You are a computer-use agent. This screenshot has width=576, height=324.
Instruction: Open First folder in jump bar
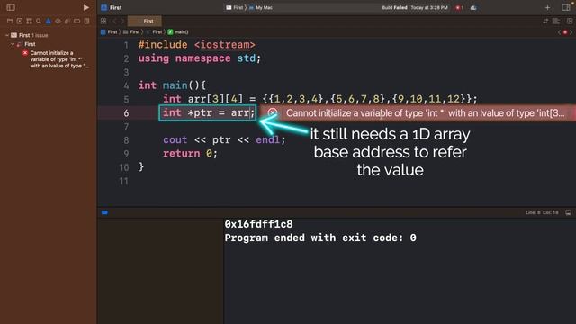point(131,32)
